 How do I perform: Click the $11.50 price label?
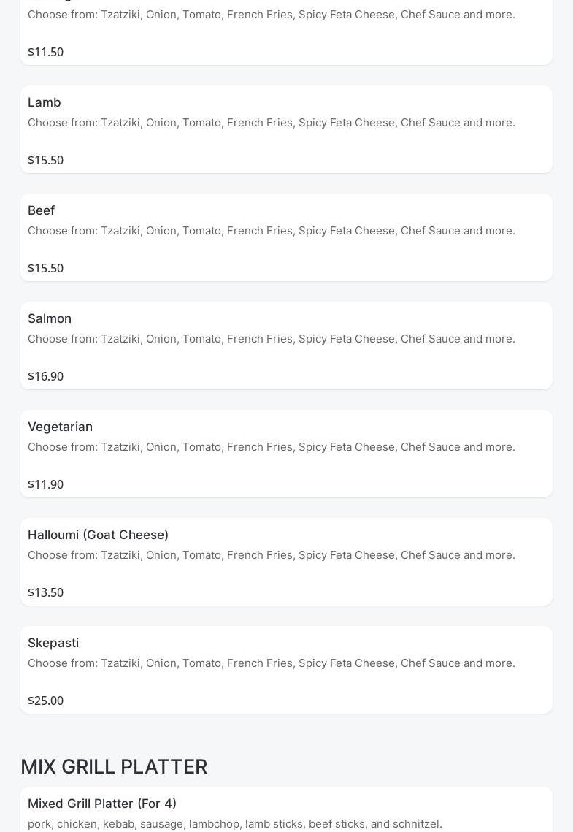[x=45, y=52]
